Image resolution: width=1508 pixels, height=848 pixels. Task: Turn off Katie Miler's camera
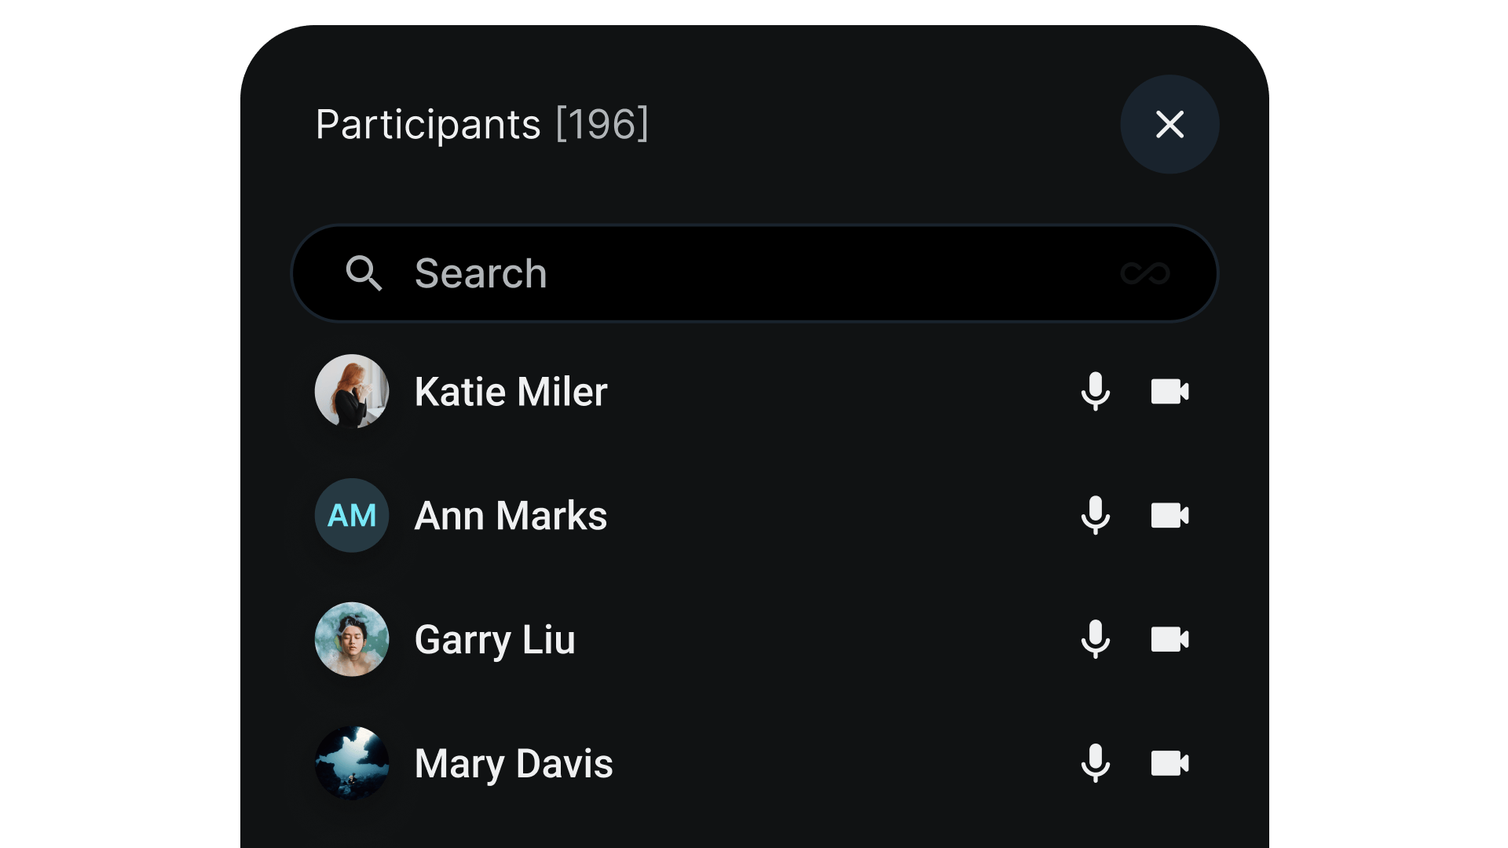click(x=1169, y=392)
